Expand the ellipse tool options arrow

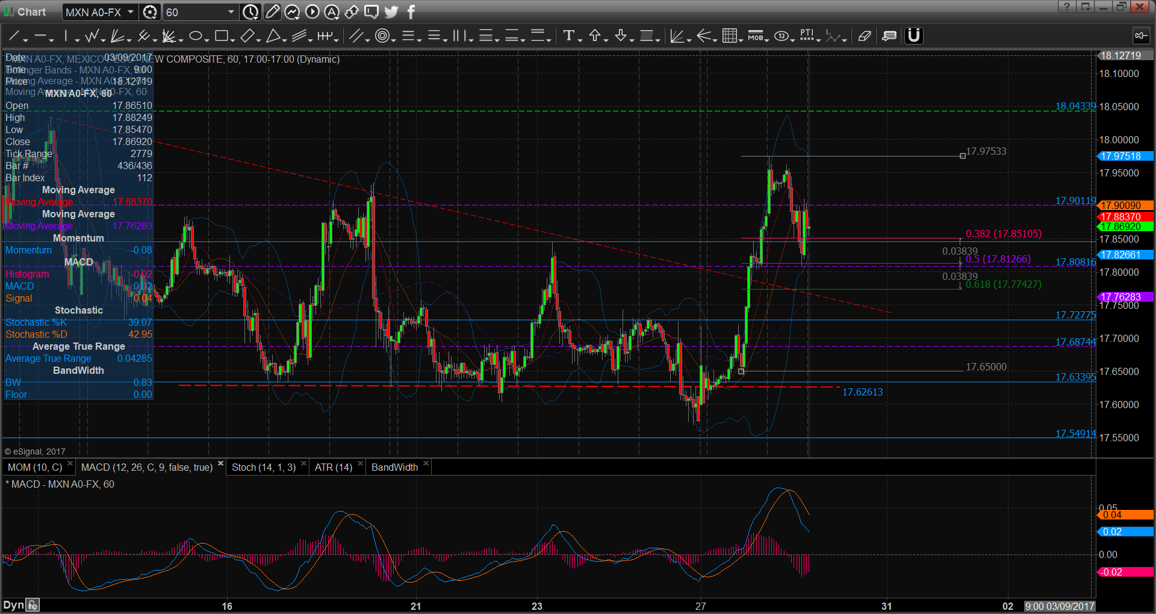(207, 40)
